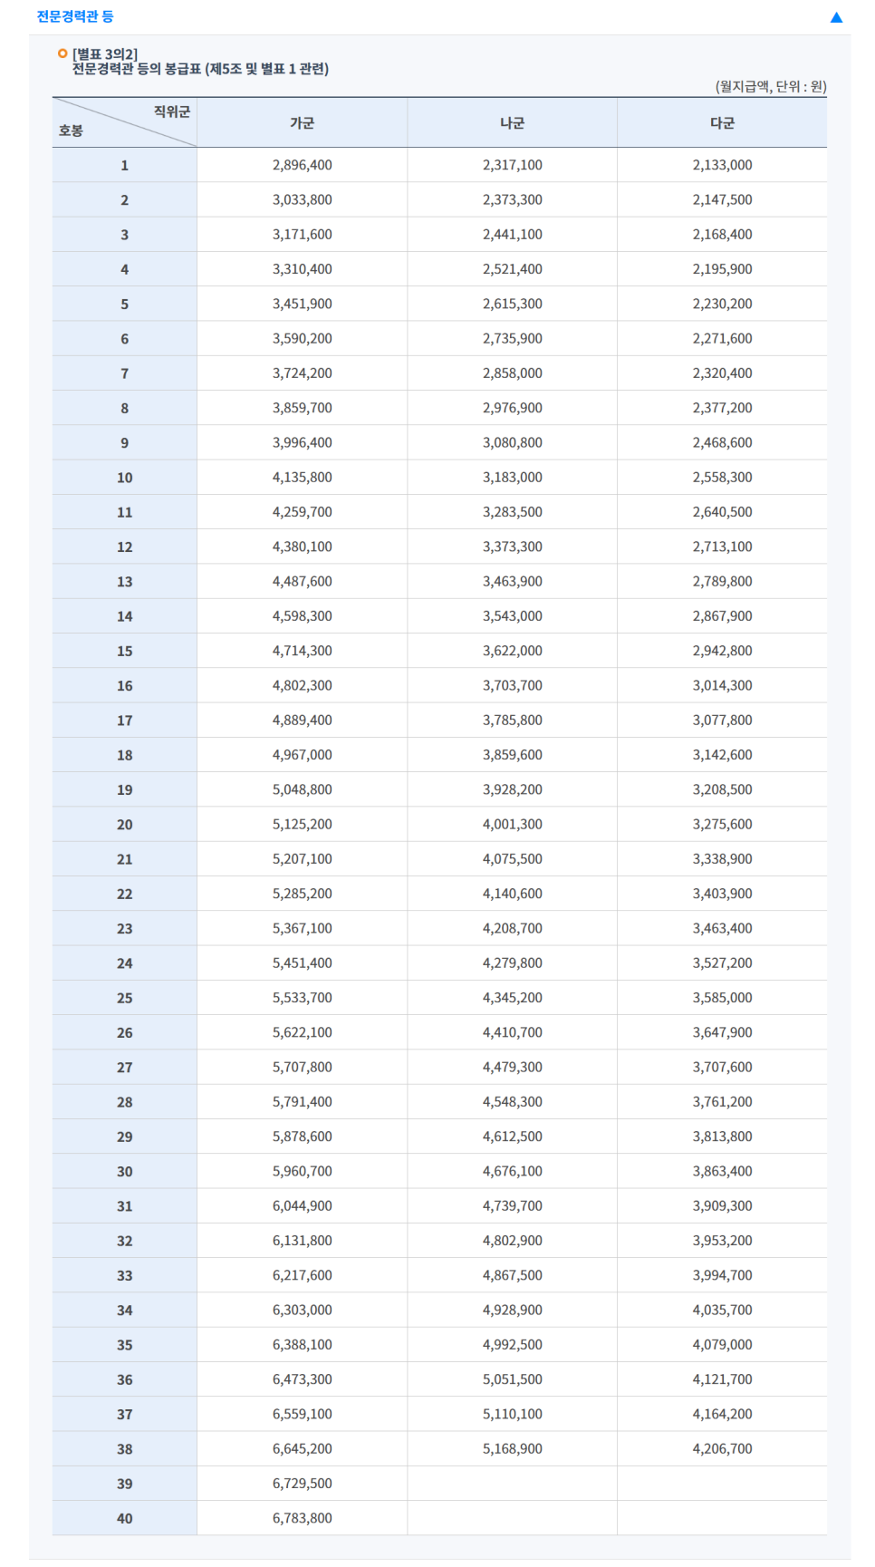Click the 다군 value 3,275,600

tap(723, 825)
